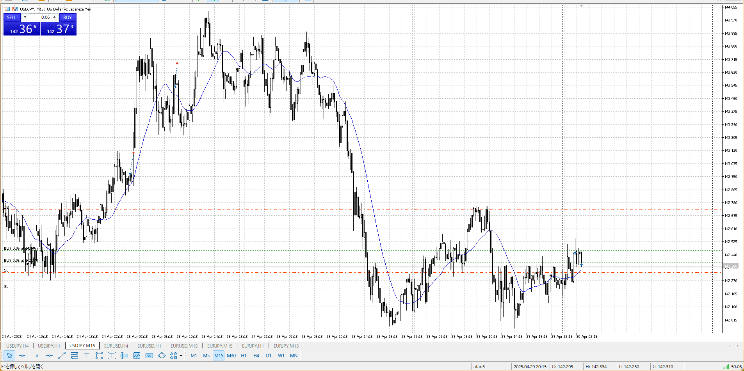Open the USDJPY,H1 chart tab

click(49, 346)
